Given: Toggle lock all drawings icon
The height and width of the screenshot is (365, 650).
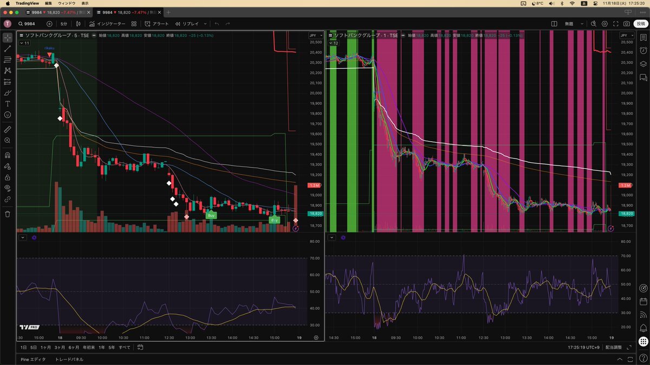Looking at the screenshot, I should [x=8, y=177].
